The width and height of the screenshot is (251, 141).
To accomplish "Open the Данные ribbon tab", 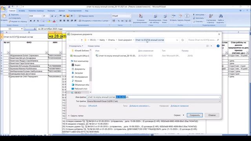I will coord(62,11).
